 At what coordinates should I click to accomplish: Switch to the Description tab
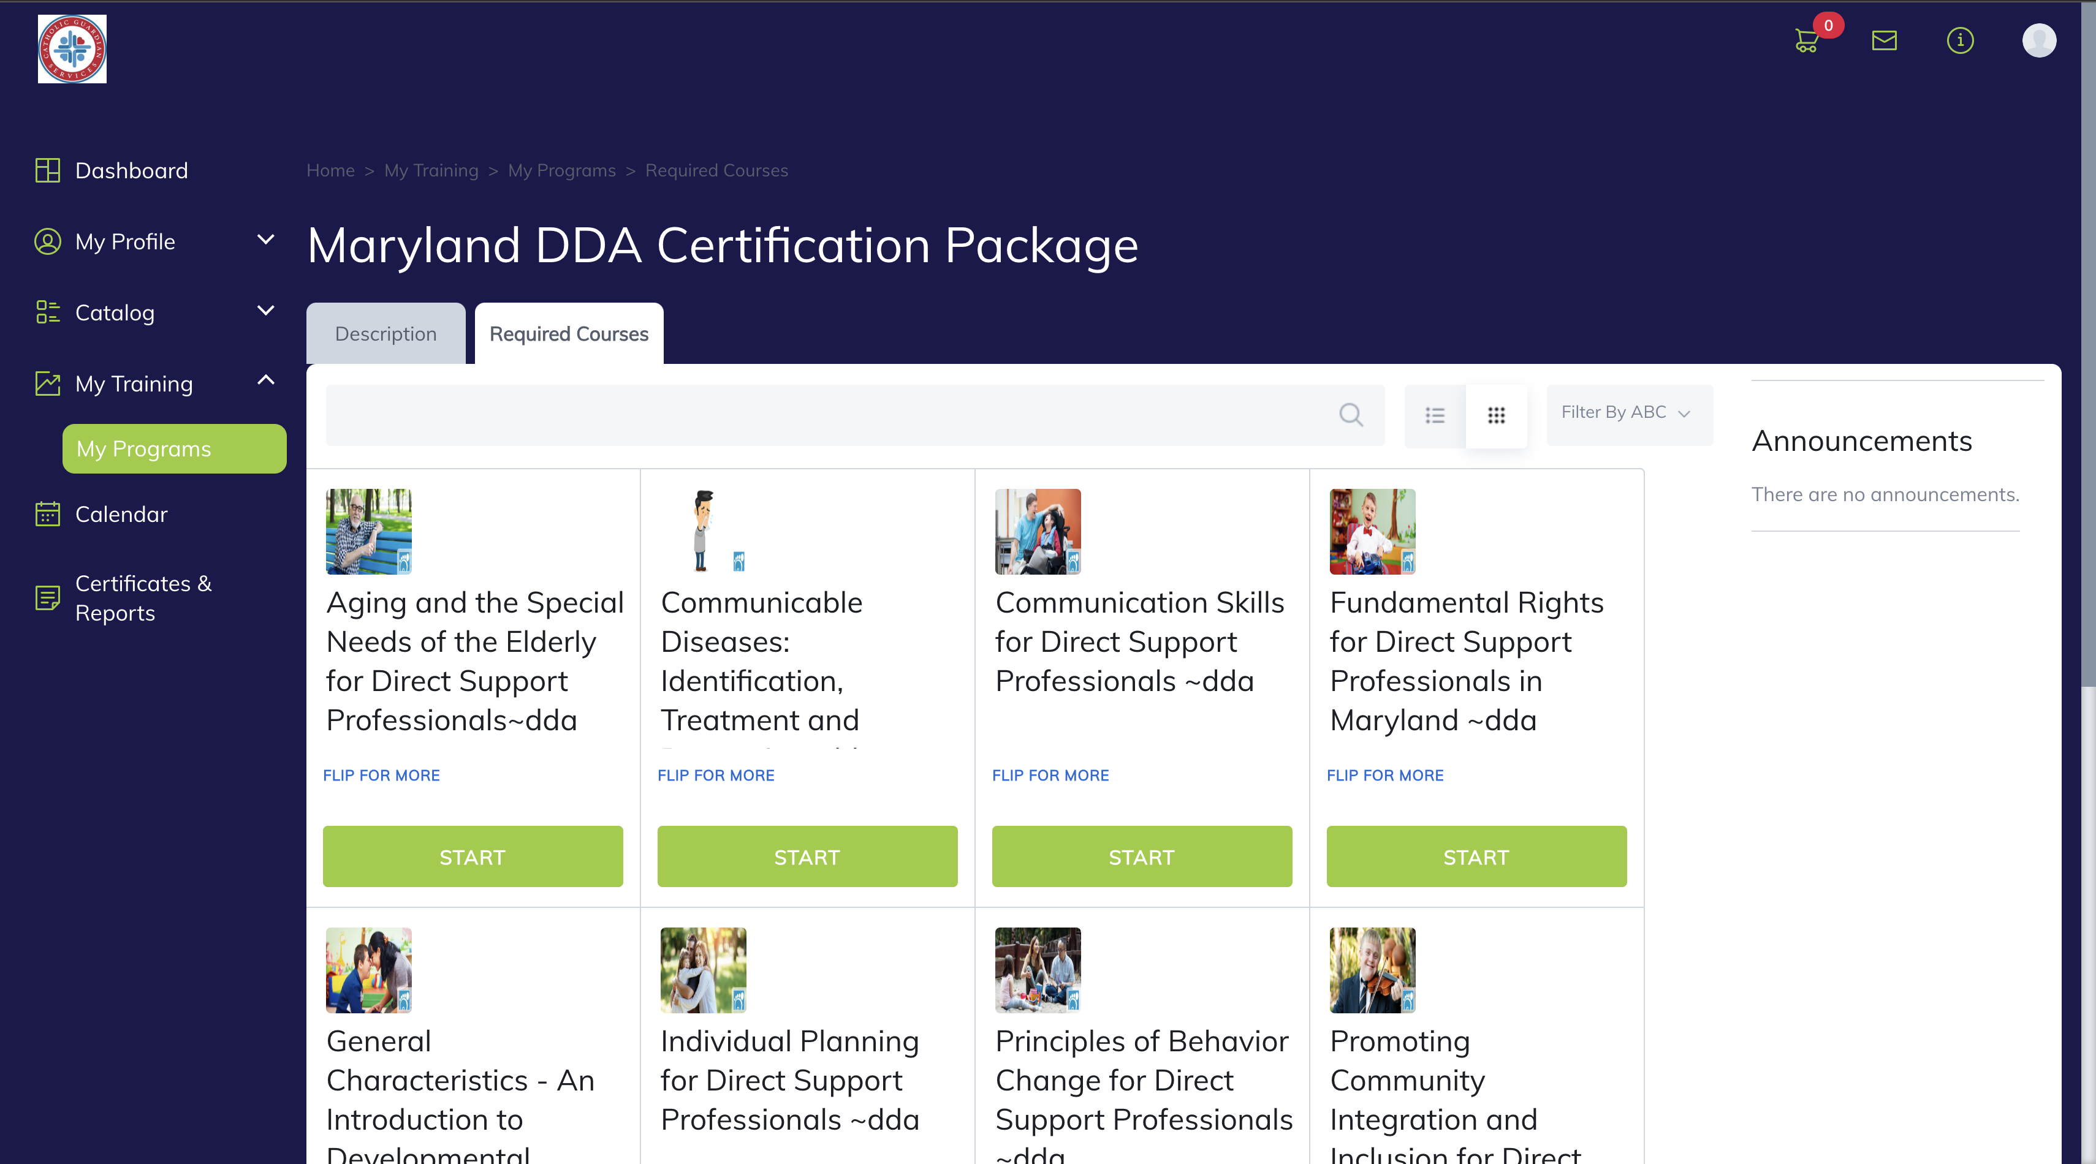pos(385,334)
